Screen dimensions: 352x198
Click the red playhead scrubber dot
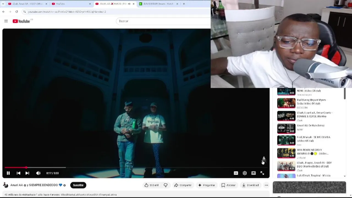tap(26, 167)
